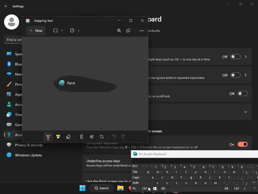
Task: Toggle the Ruler in Snipping Tool
Action: click(81, 137)
